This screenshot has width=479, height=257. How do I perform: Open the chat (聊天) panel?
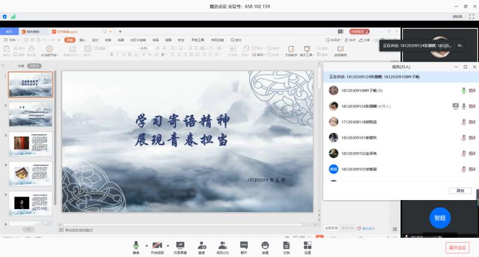click(x=244, y=246)
